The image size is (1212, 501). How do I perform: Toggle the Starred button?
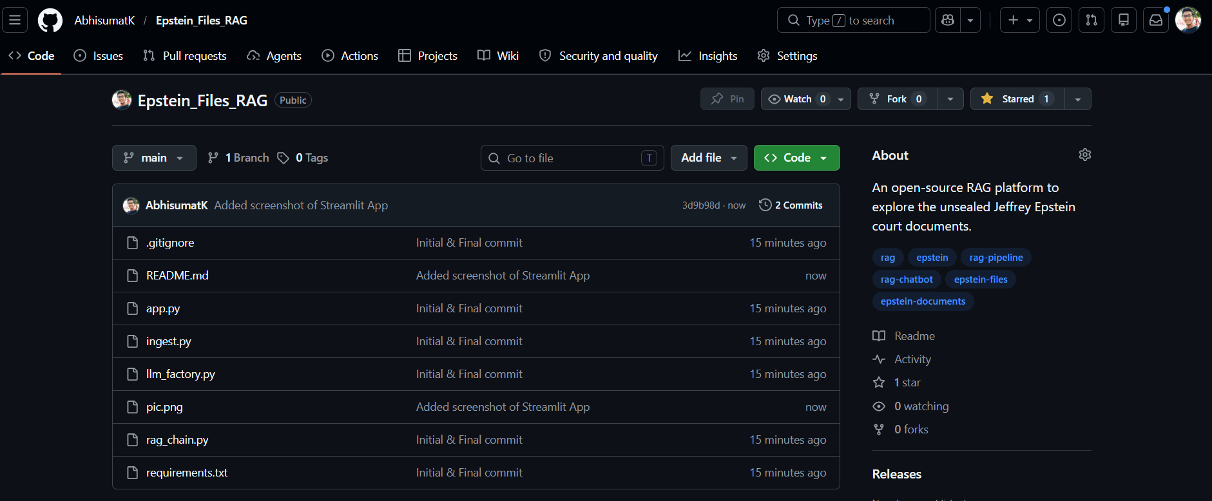[x=1017, y=99]
